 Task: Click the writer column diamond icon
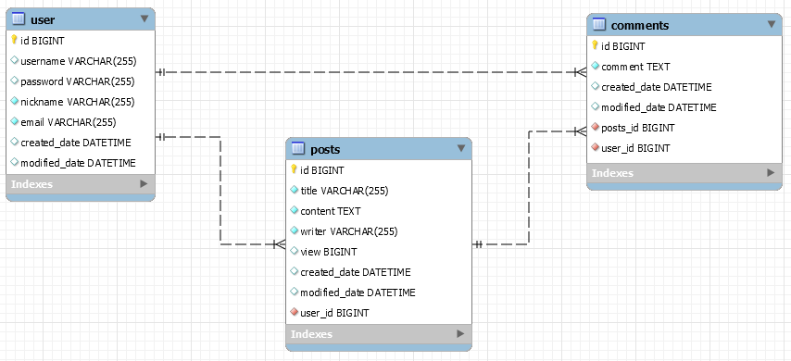[295, 230]
